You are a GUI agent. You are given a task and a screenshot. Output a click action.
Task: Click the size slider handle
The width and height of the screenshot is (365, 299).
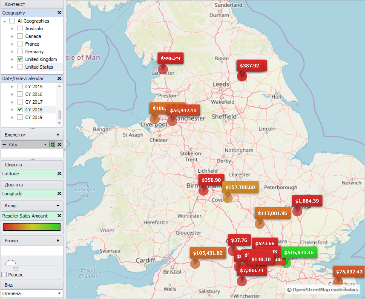[16, 267]
